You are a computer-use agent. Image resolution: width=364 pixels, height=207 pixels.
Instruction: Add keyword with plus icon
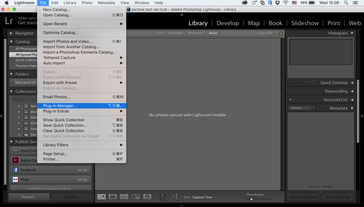point(290,100)
